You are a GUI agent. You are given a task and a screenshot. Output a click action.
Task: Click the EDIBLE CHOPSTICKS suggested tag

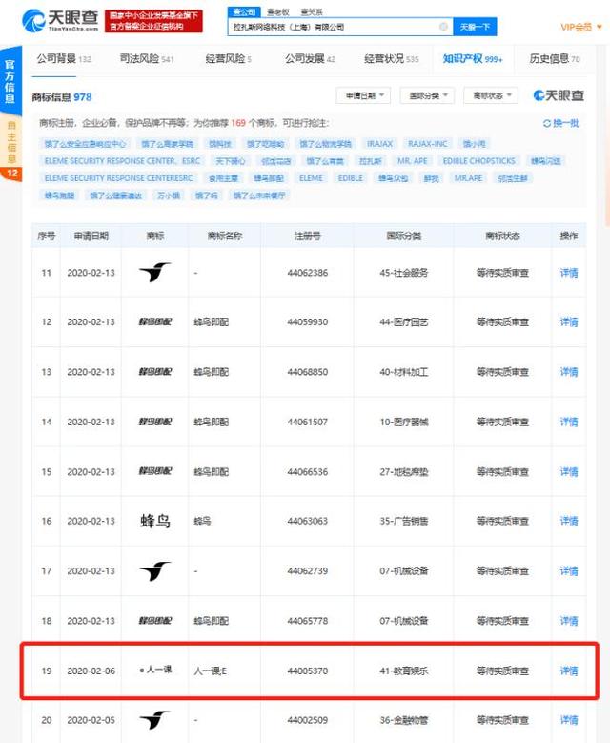478,161
